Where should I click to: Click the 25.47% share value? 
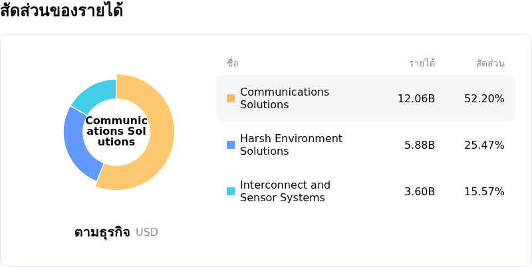(x=484, y=145)
